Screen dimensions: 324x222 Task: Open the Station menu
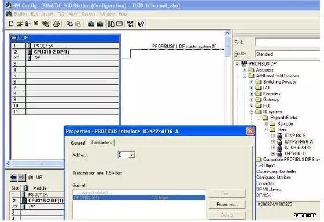point(20,14)
